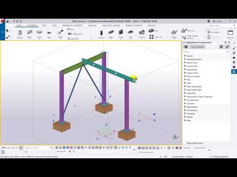Image resolution: width=237 pixels, height=177 pixels.
Task: Select the Weld tool
Action: click(60, 34)
